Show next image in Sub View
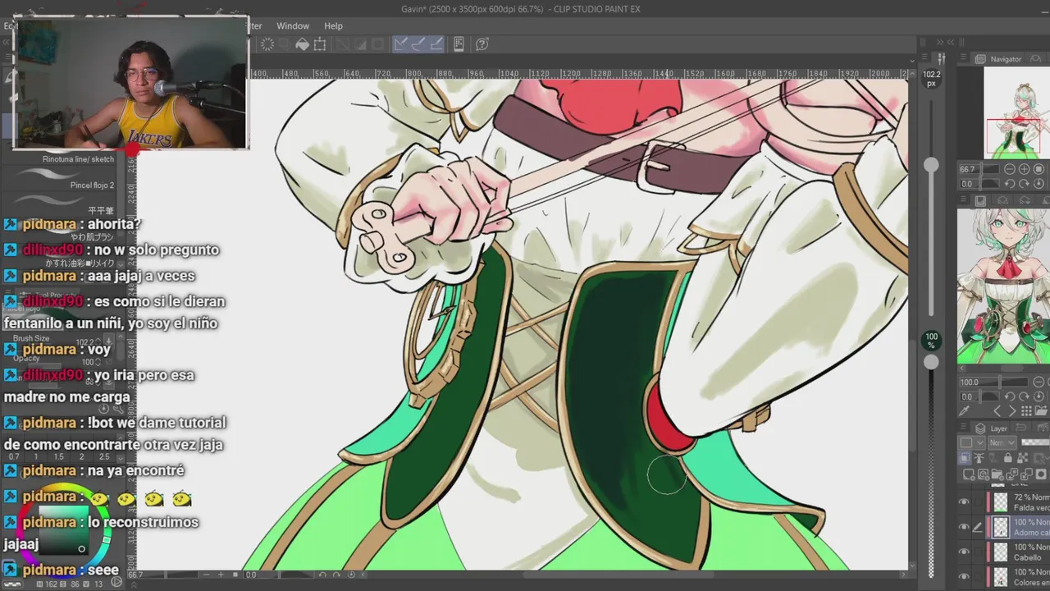The height and width of the screenshot is (591, 1050). coord(1012,411)
